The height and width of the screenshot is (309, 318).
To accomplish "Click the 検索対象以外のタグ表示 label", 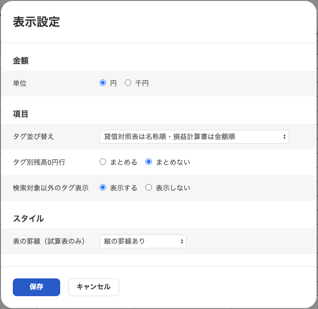I will (51, 188).
